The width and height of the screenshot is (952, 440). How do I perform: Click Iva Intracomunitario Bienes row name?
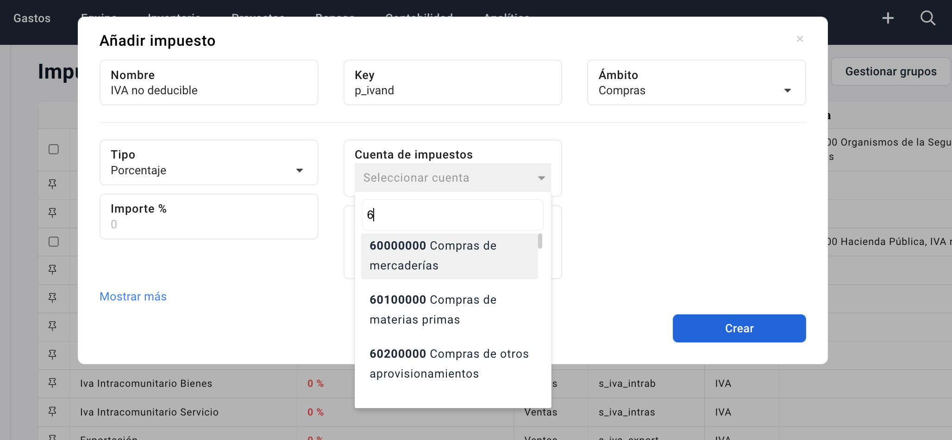[x=146, y=383]
